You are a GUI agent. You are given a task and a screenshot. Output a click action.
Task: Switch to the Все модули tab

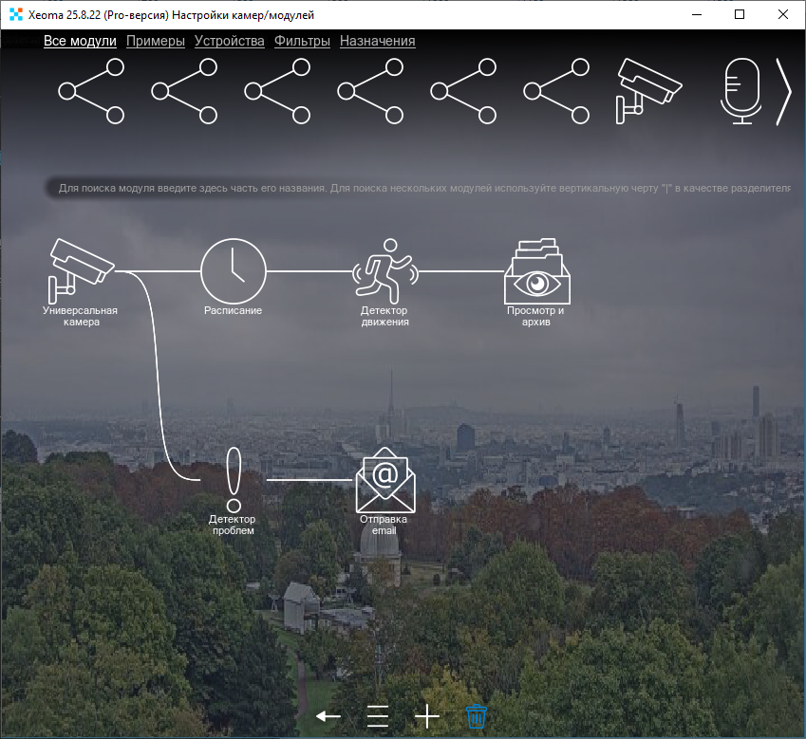coord(80,41)
